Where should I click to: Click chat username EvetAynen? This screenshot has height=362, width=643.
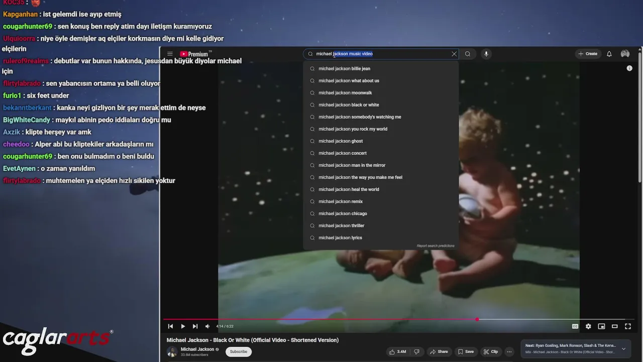click(x=19, y=168)
